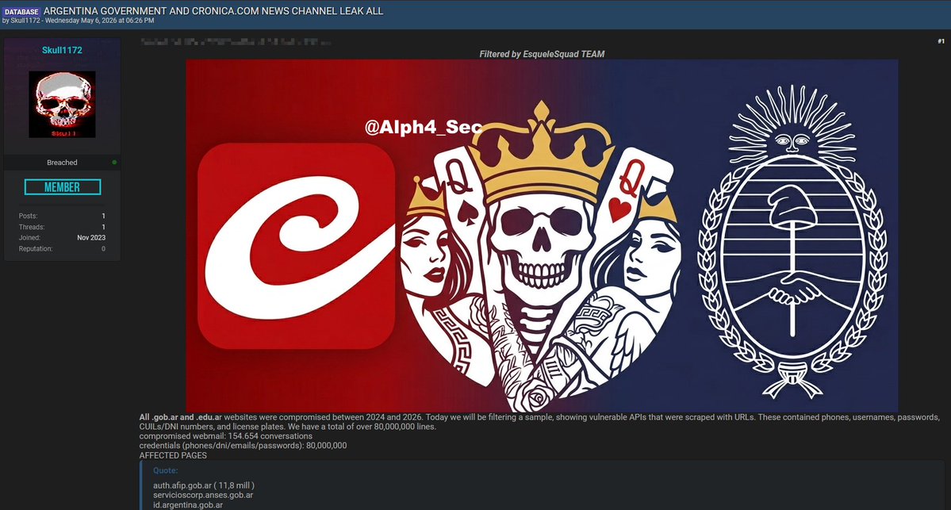Click the credentials 80,000,000 line
Screen dimensions: 951x510
244,445
